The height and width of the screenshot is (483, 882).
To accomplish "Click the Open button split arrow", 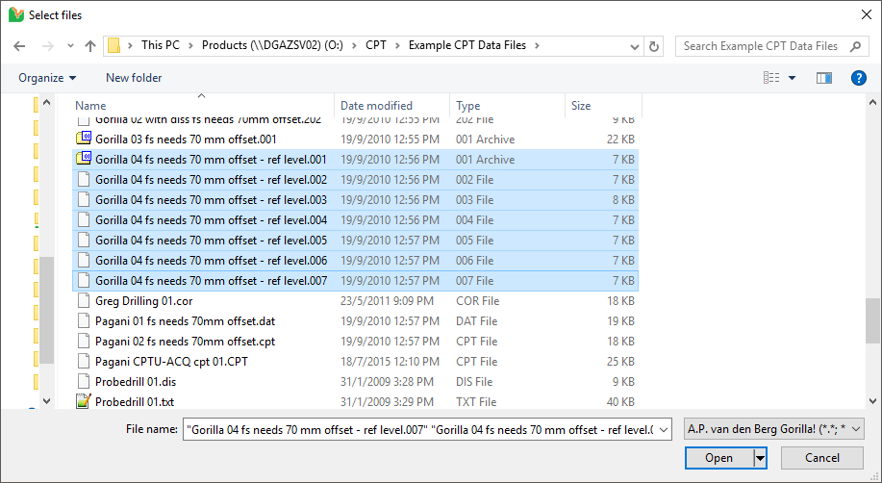I will point(761,458).
